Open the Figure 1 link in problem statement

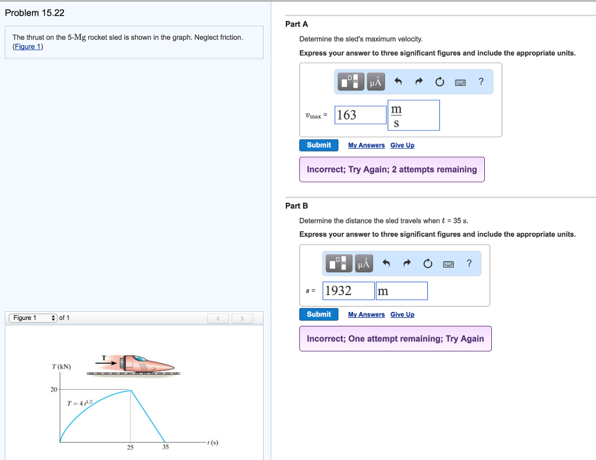pos(27,46)
